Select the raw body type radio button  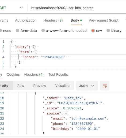(x=93, y=30)
